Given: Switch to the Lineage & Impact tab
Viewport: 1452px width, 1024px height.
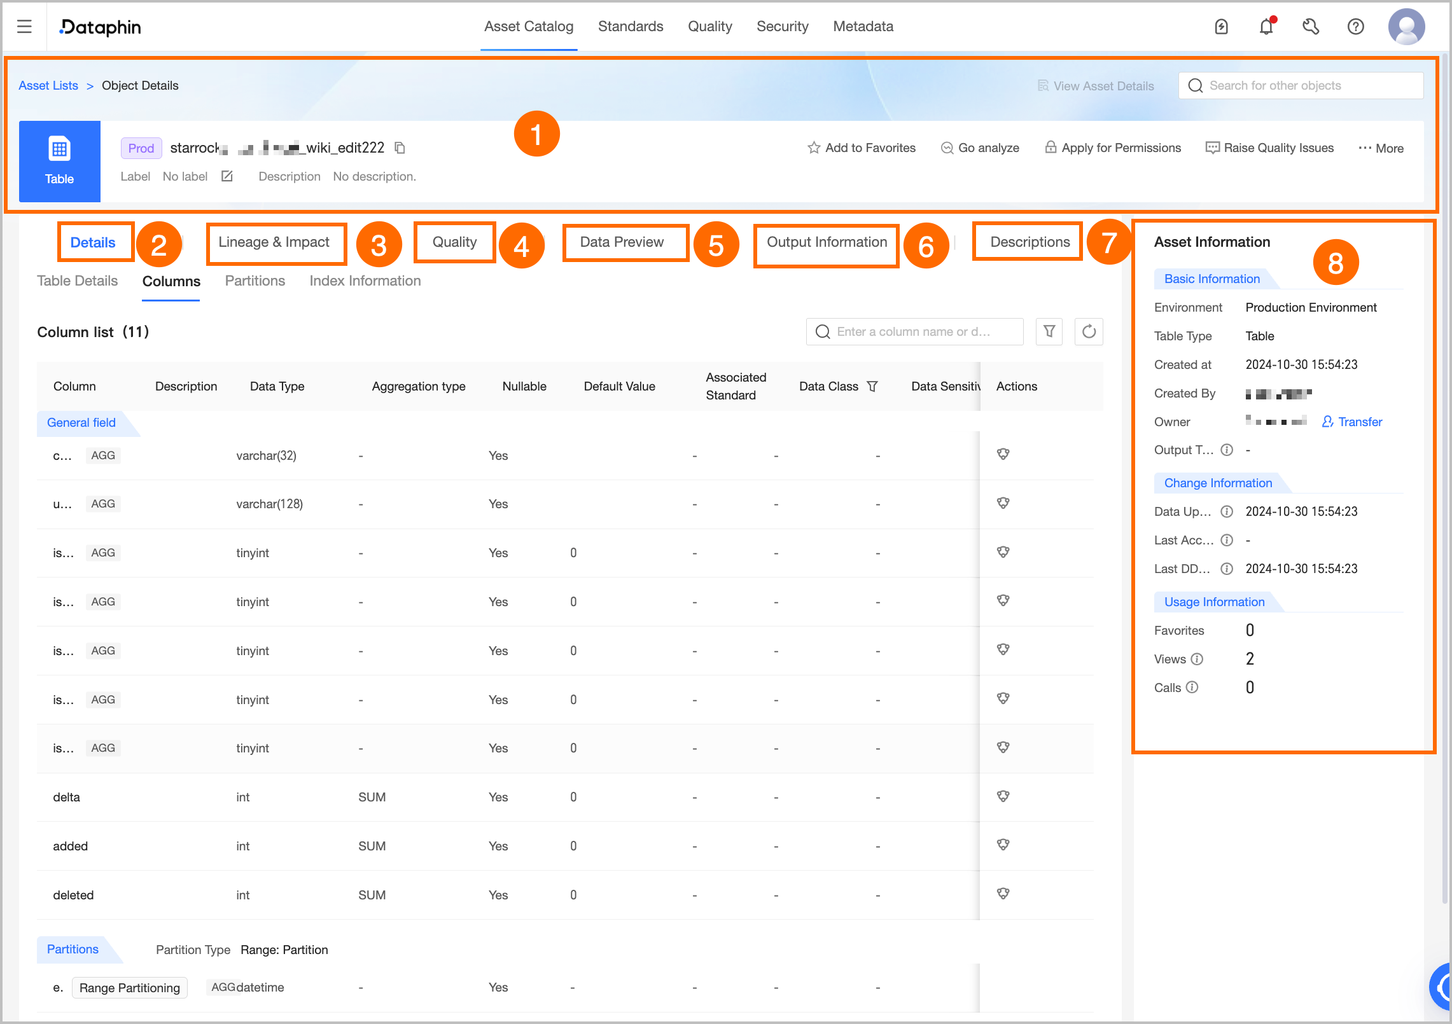Looking at the screenshot, I should click(274, 242).
